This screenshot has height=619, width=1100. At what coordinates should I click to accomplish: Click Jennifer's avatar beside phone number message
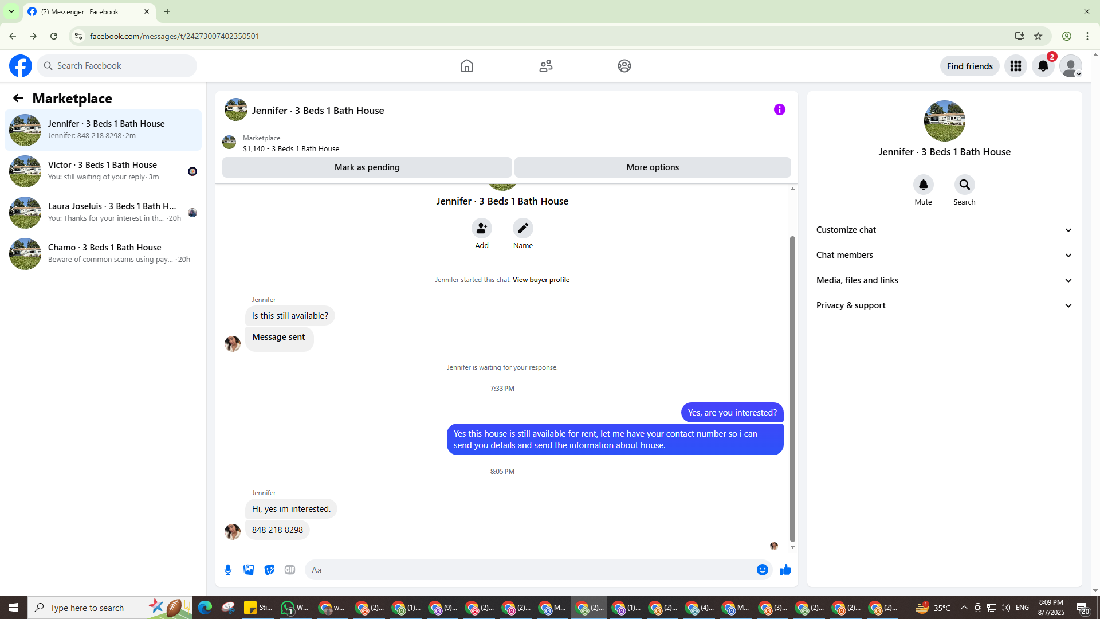[x=233, y=531]
